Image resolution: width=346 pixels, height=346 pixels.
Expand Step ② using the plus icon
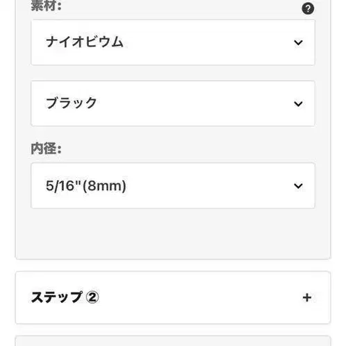[x=307, y=297]
